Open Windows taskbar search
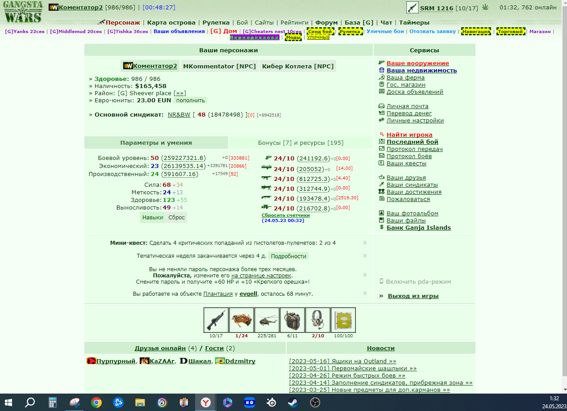The image size is (567, 411). 30,402
